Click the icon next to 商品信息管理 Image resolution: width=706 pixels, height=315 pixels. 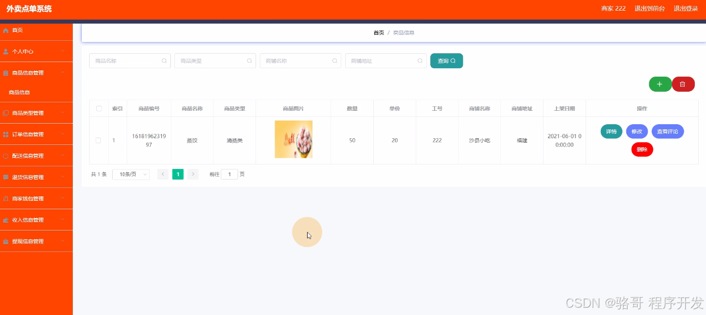(x=6, y=73)
